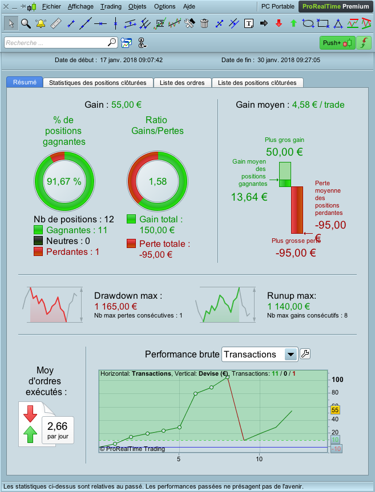
Task: Click the yellow 55 value marker on chart
Action: point(335,410)
